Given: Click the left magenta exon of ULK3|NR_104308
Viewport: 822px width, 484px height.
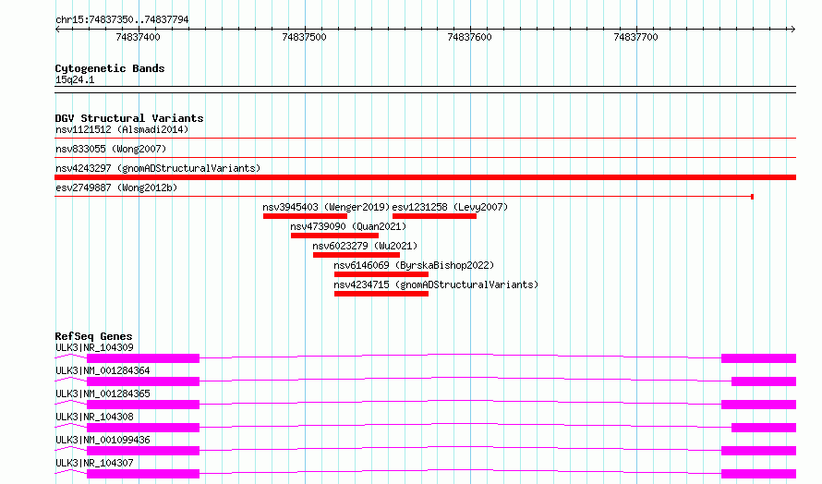Looking at the screenshot, I should tap(143, 428).
